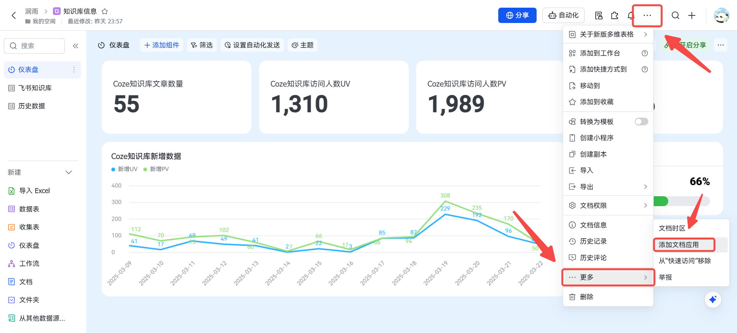Click the search magnifier icon in header
The width and height of the screenshot is (737, 333).
pos(675,15)
